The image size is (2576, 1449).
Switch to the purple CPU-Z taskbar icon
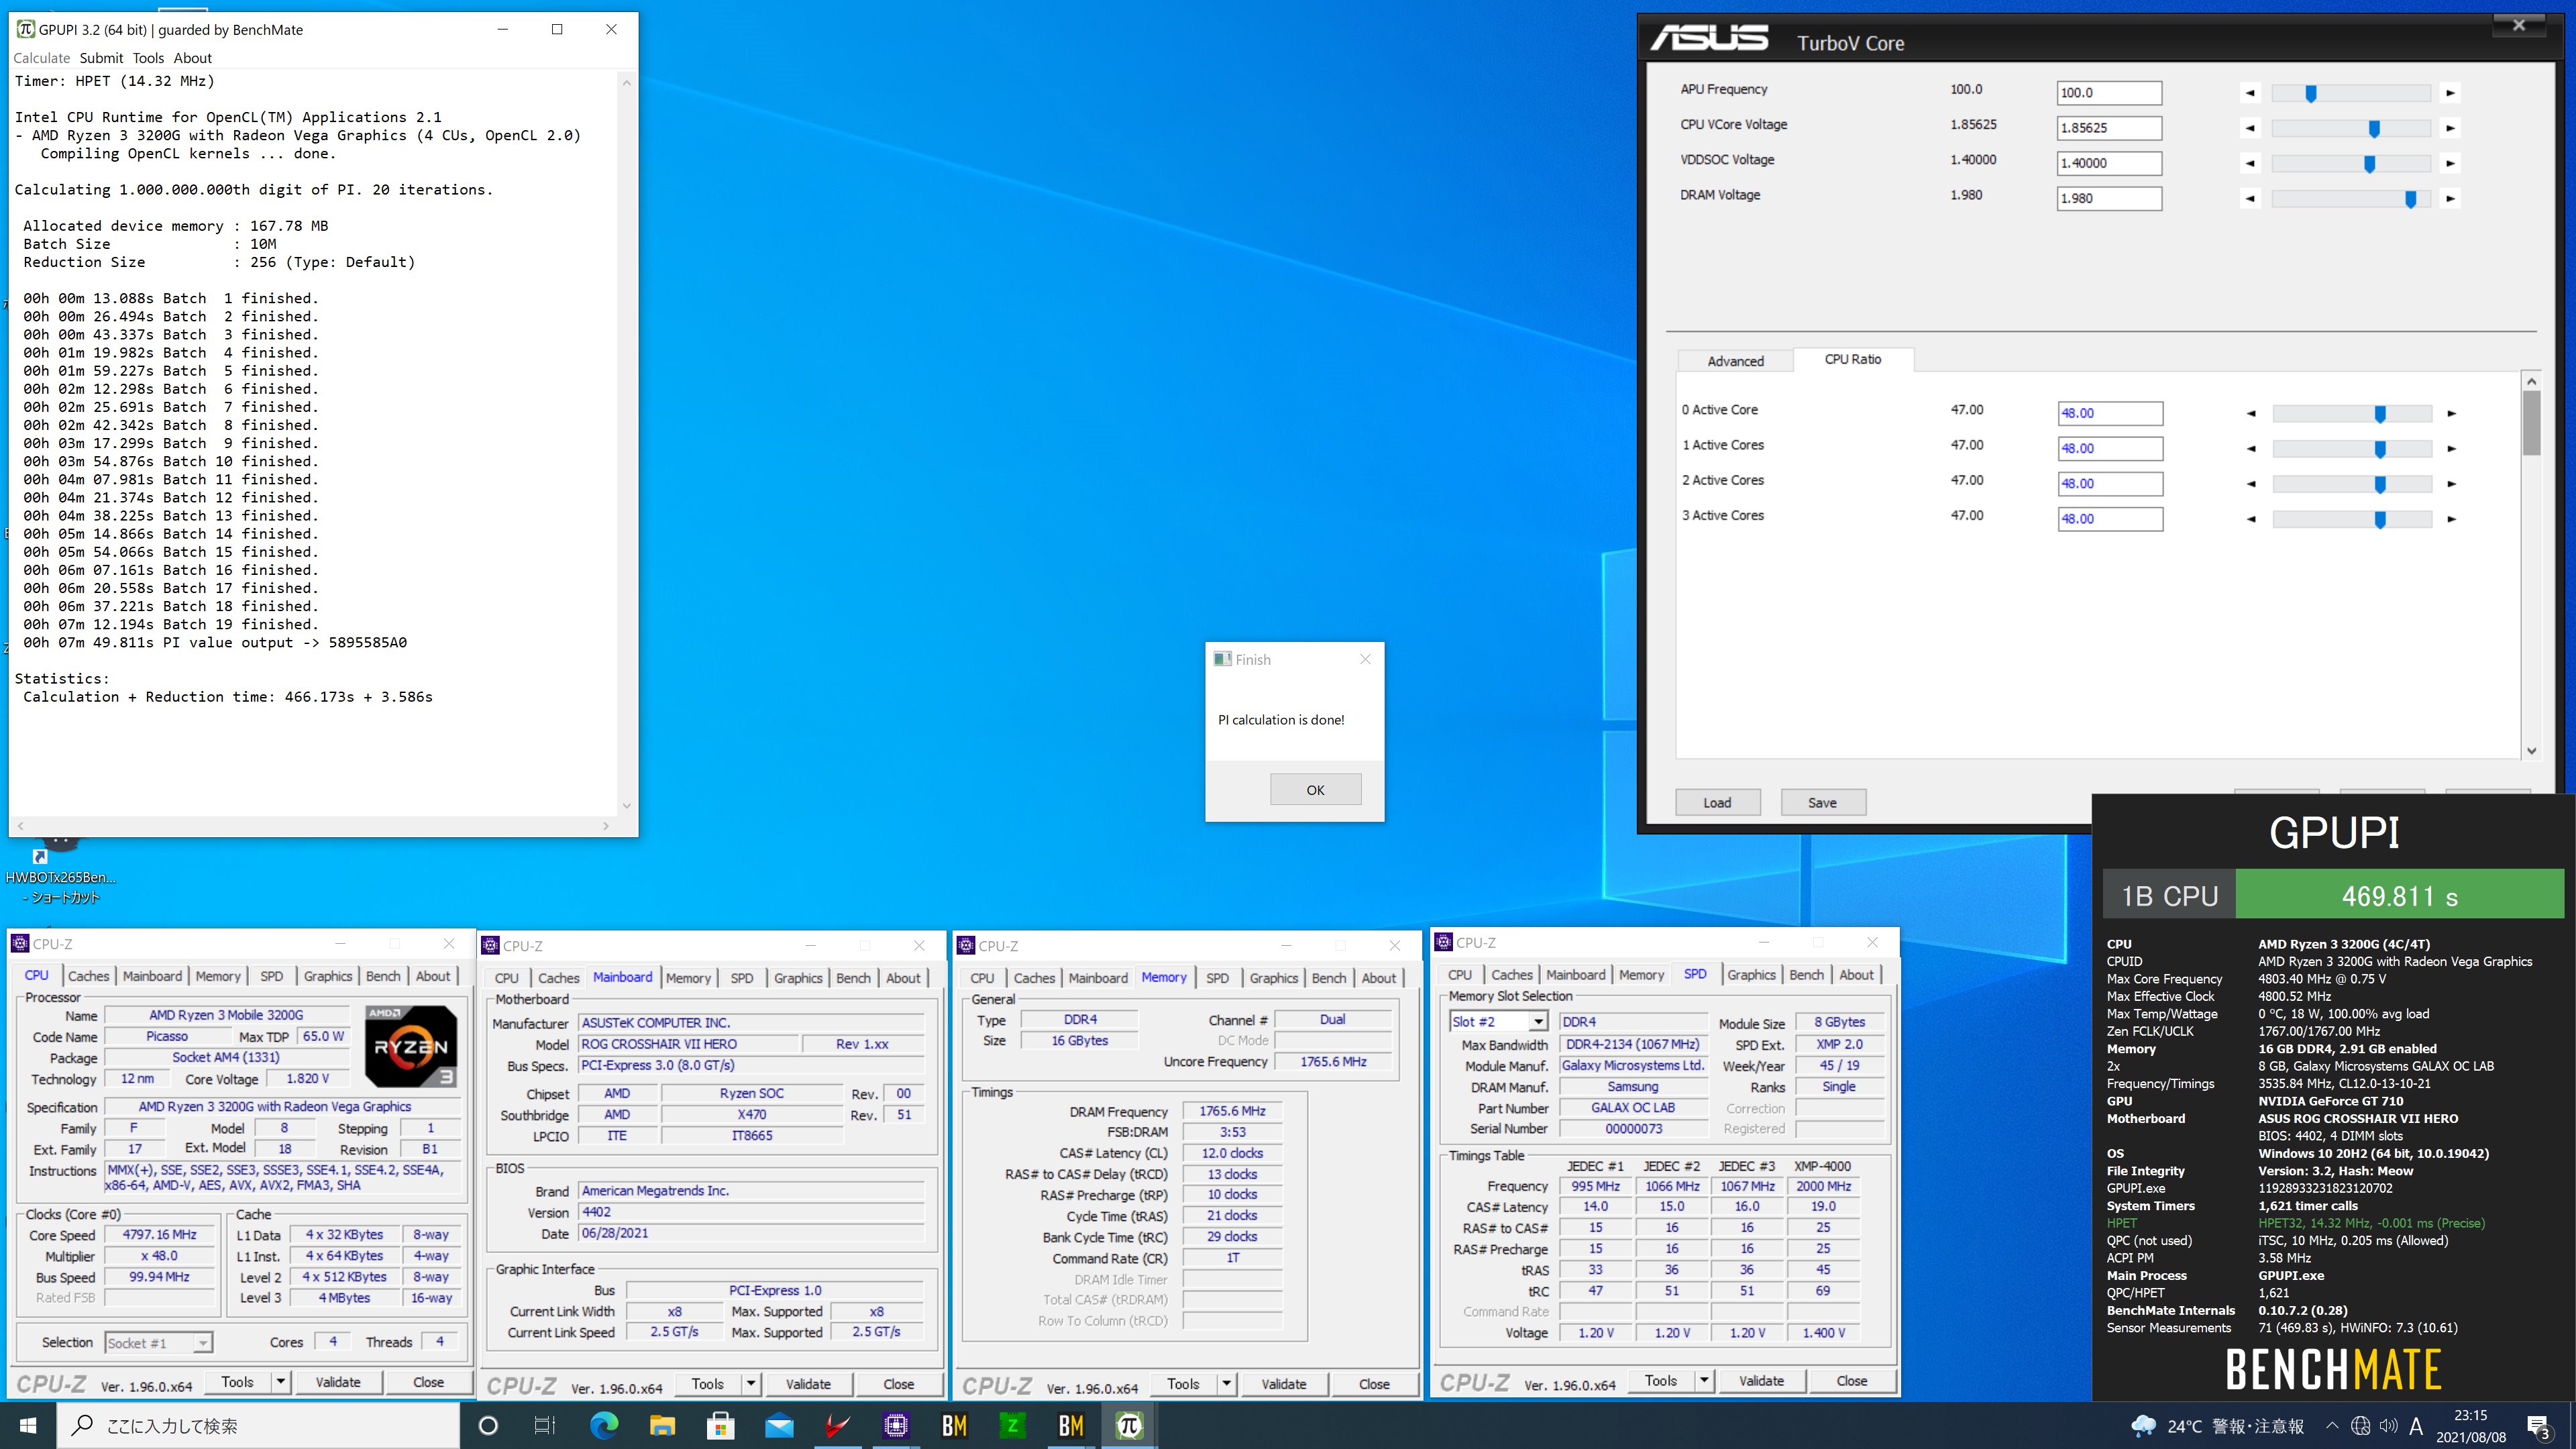(x=896, y=1425)
